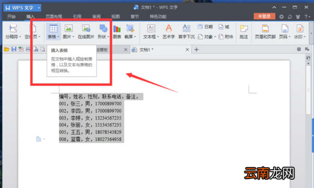Apply Drop Cap (首字下沉)
The height and width of the screenshot is (188, 314).
click(186, 31)
